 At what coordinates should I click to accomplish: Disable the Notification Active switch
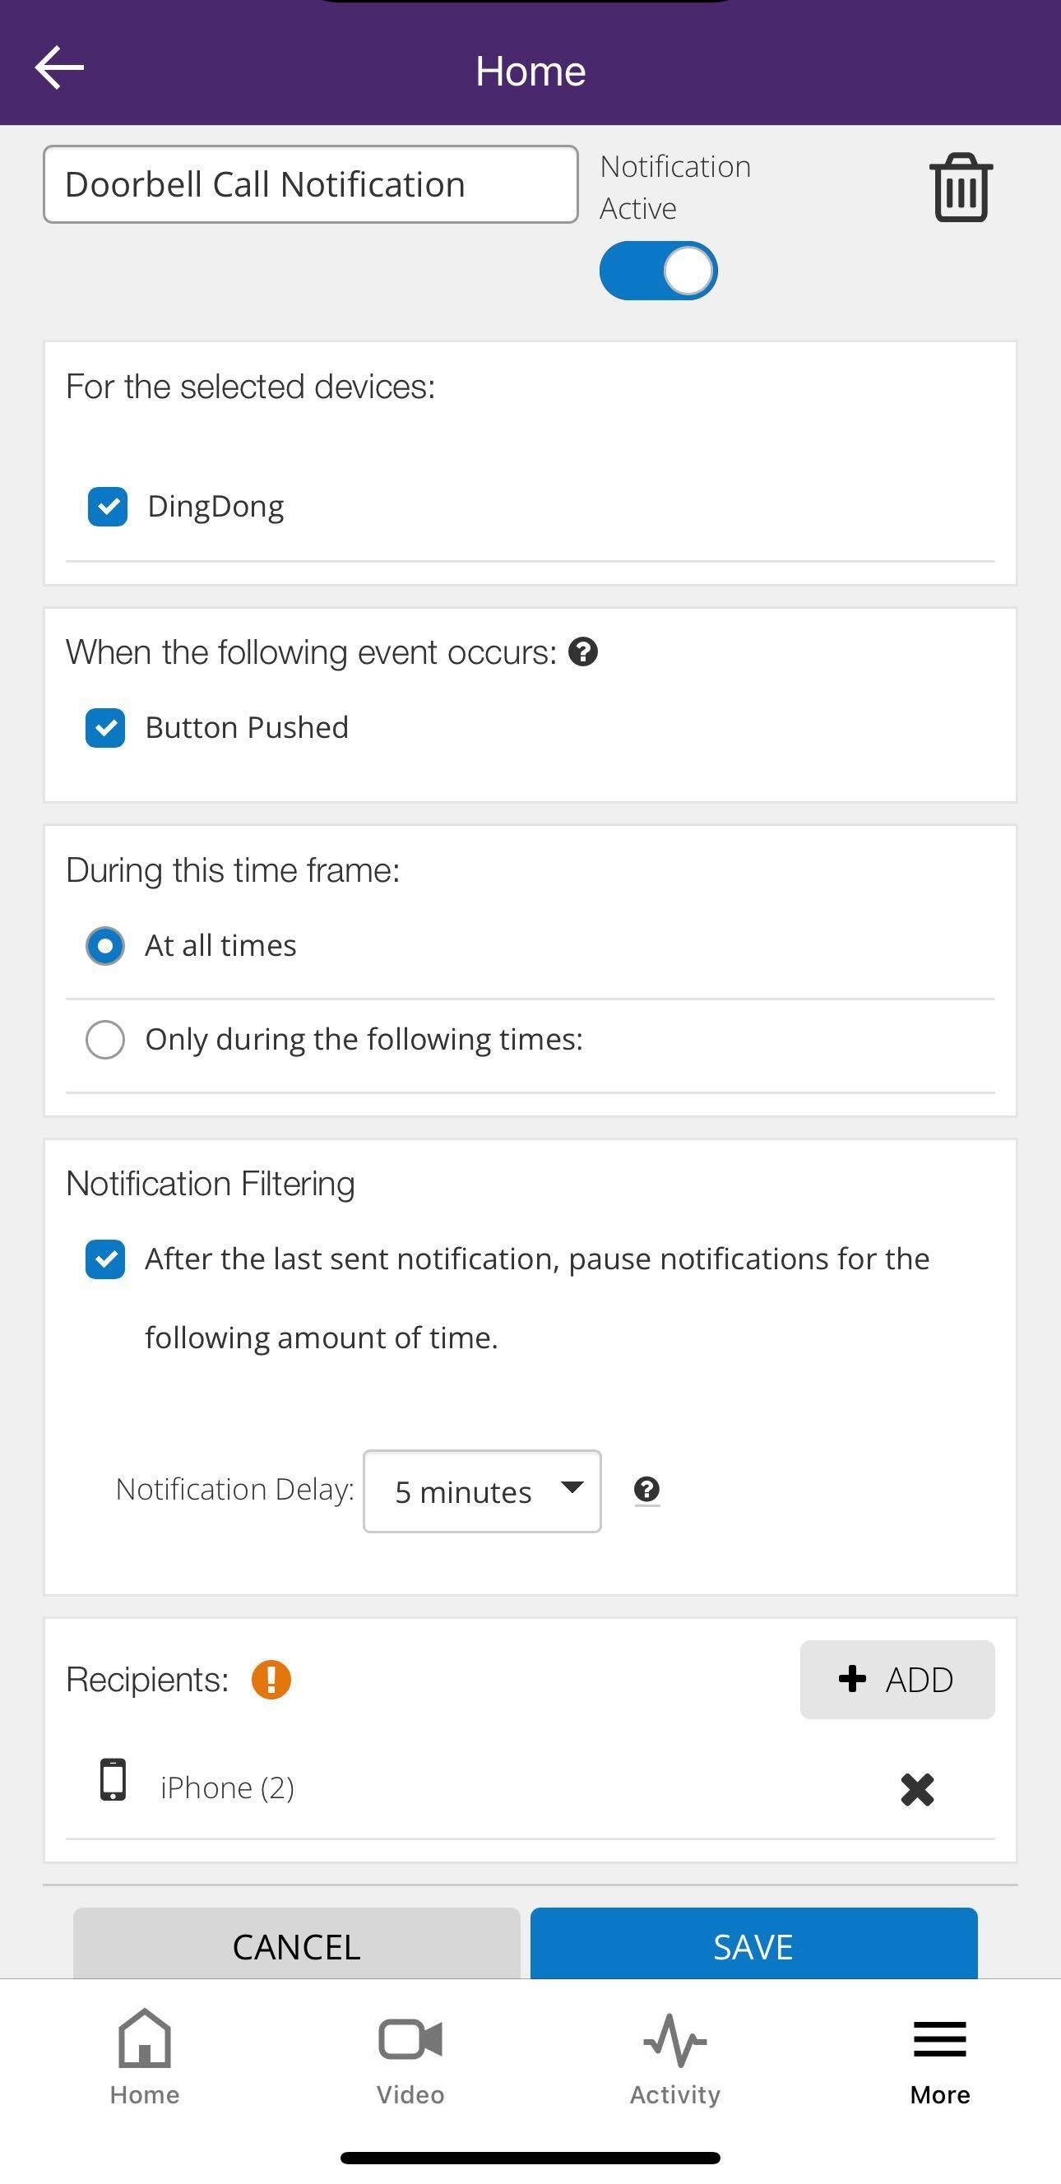point(659,271)
